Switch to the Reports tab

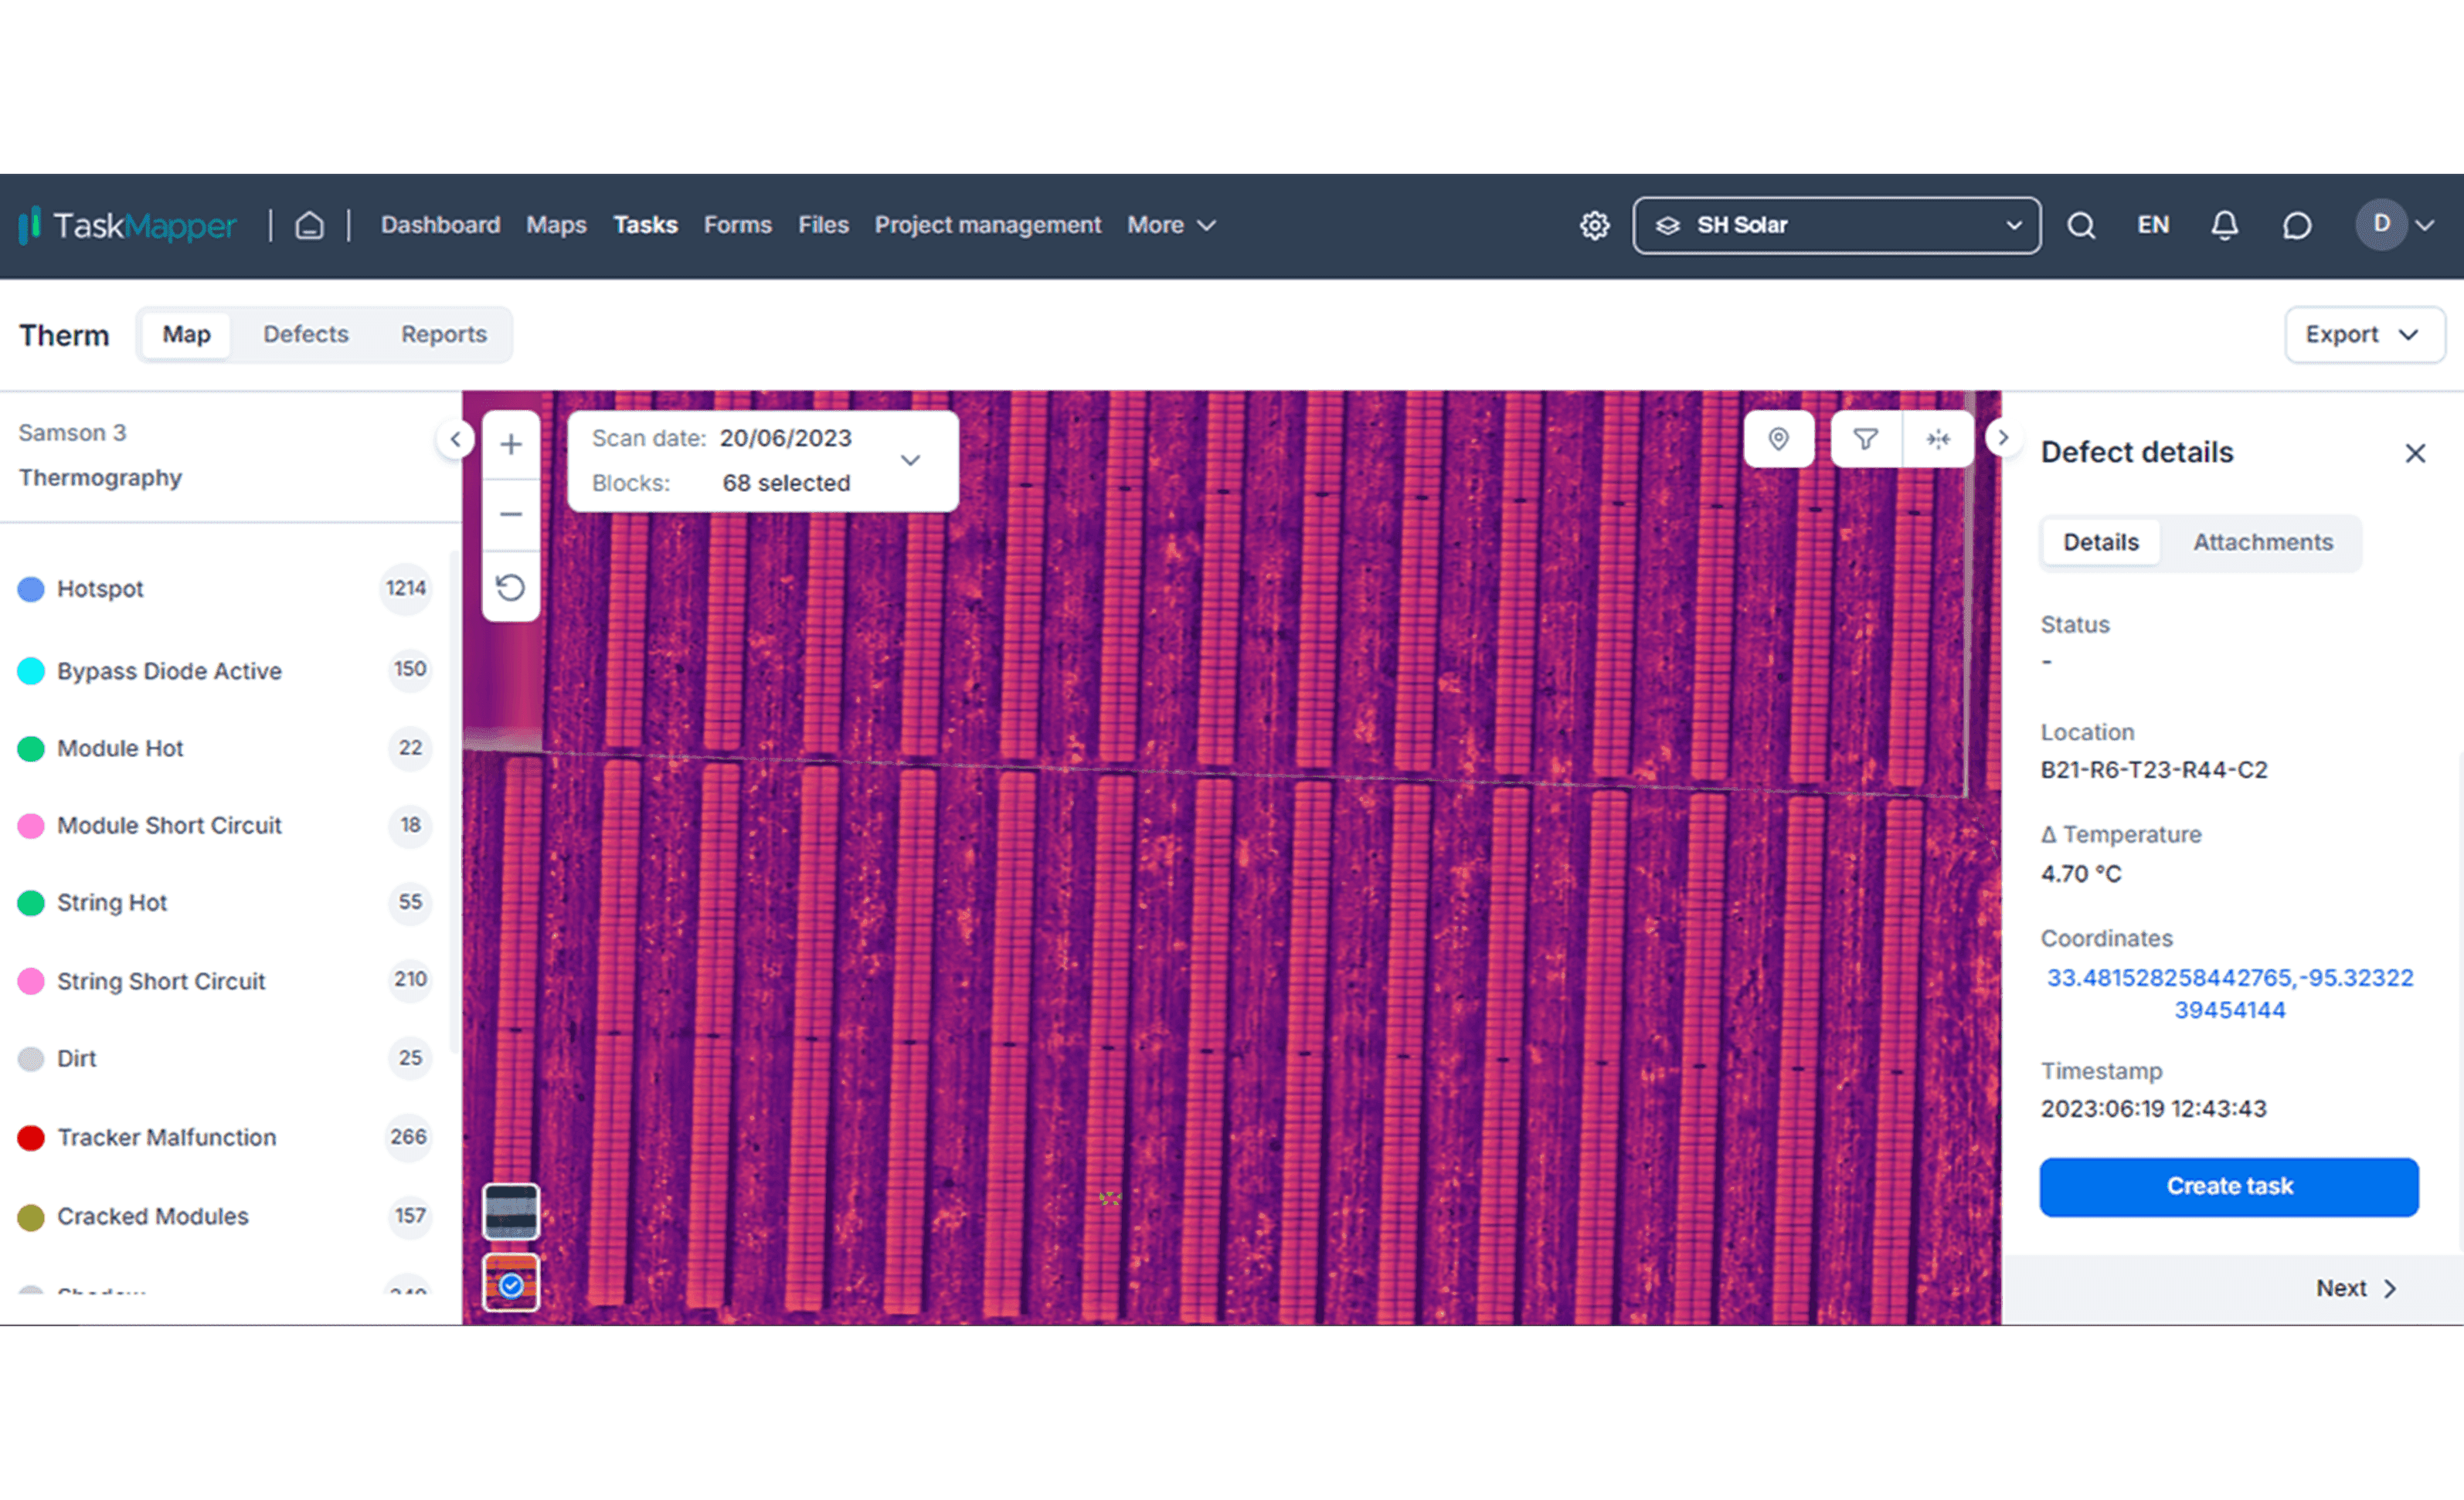point(444,334)
